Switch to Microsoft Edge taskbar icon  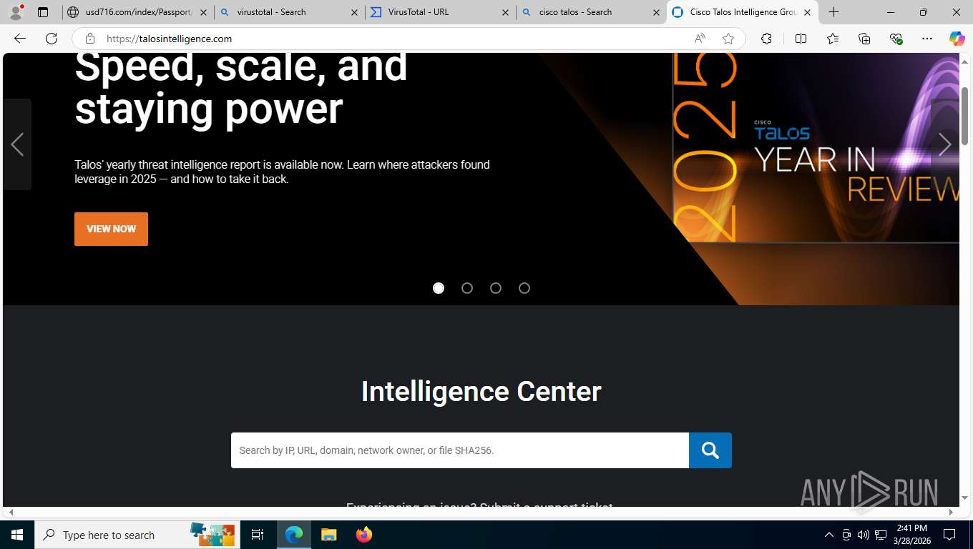294,535
